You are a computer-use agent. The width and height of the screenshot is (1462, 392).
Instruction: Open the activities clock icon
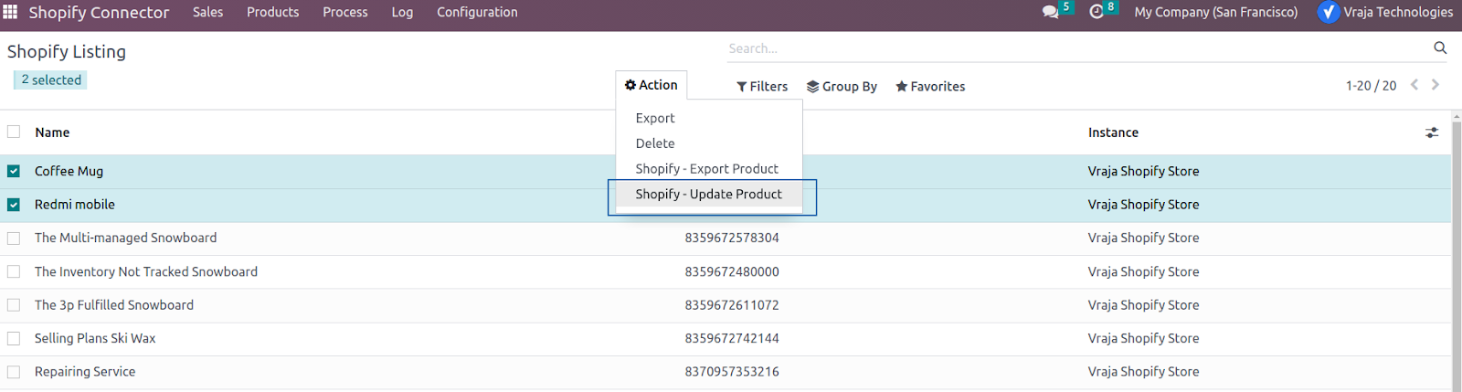pos(1096,12)
